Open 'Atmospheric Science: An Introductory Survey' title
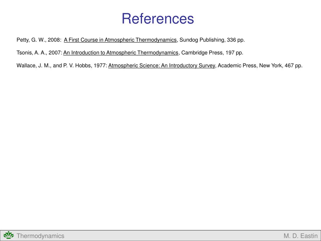The height and width of the screenshot is (241, 321). (x=162, y=66)
